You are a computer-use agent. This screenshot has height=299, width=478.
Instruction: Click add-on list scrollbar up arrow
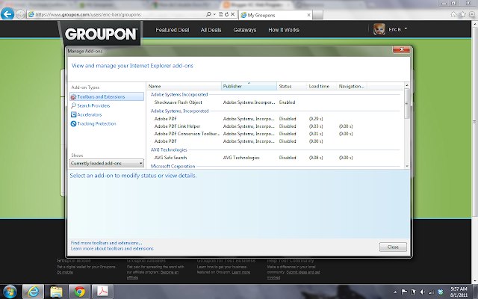pyautogui.click(x=407, y=85)
